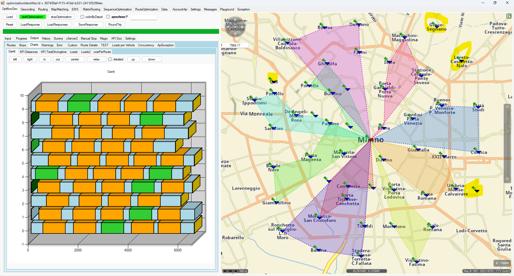Click the map overview toggle icon
Viewport: 514px width, 276px height.
[509, 16]
